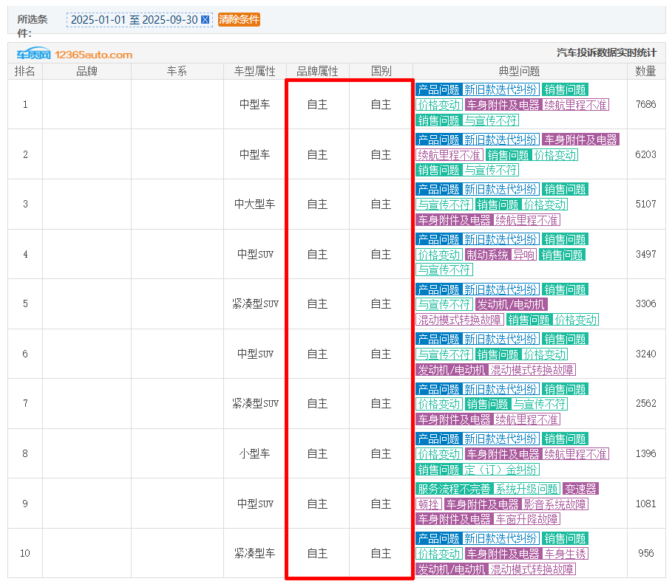Sort by the 数量 column header
Viewport: 672px width, 587px height.
[x=645, y=72]
